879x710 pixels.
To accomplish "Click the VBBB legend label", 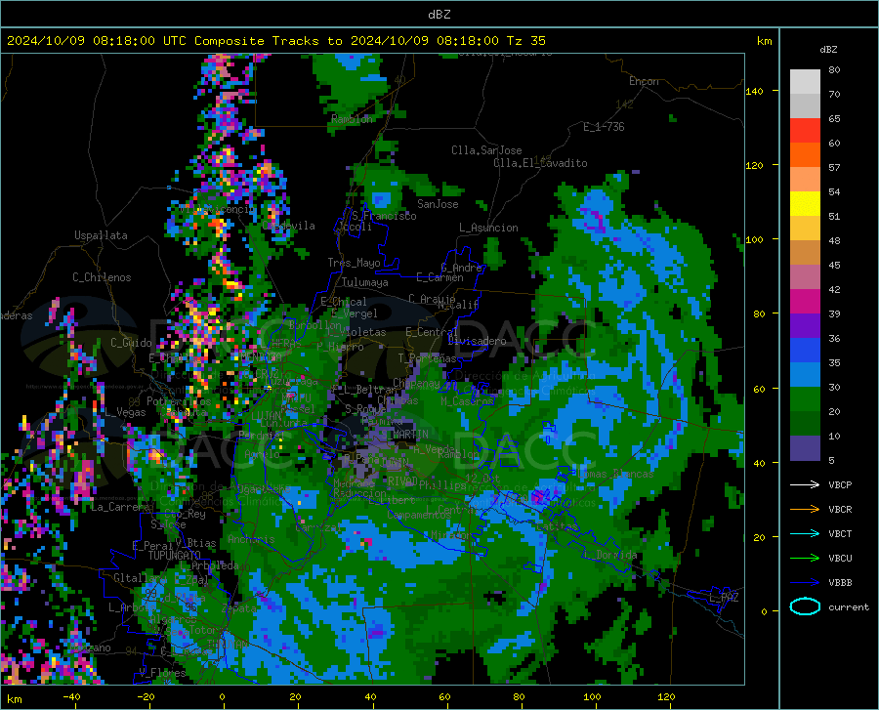I will point(840,583).
